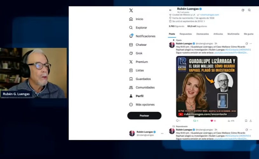259x159 pixels.
Task: View pinned post analytics count
Action: tap(231, 121)
